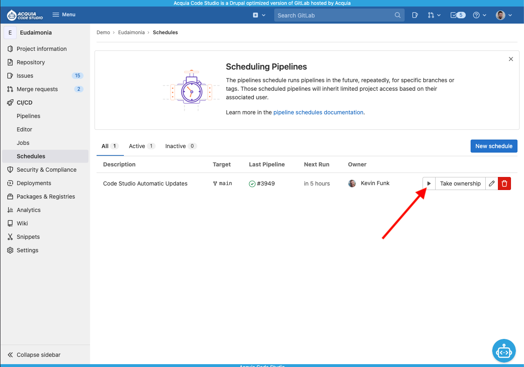
Task: Click the E project avatar
Action: [x=10, y=33]
